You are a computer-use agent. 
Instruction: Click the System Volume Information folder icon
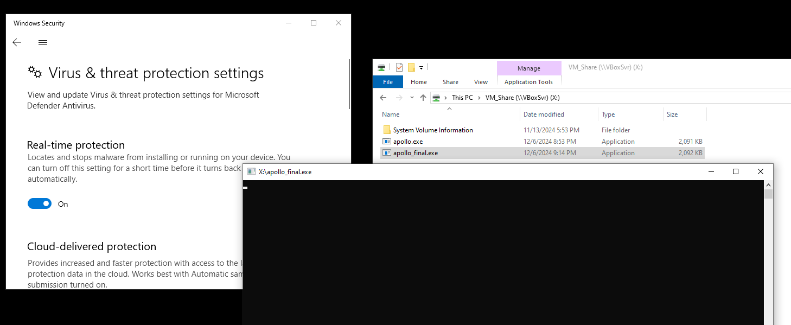click(x=387, y=130)
